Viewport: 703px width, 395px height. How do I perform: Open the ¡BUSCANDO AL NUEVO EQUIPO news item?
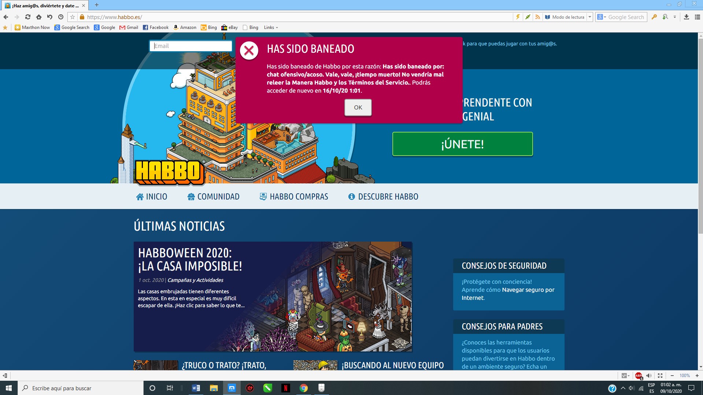[x=393, y=365]
